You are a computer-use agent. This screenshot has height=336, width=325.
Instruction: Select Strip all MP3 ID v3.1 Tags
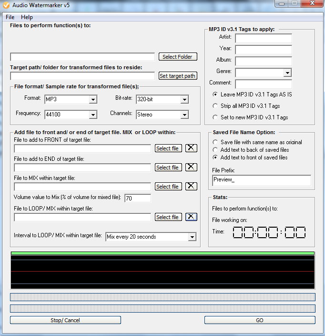point(216,106)
